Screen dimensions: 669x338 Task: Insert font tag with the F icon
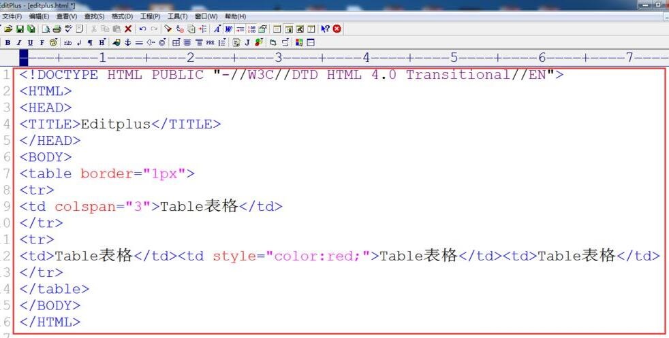pos(42,43)
